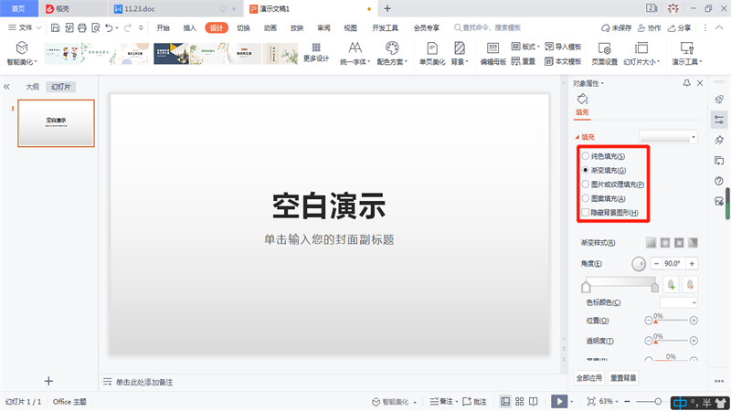This screenshot has height=411, width=731.
Task: Select third gradient style swatch
Action: (x=679, y=242)
